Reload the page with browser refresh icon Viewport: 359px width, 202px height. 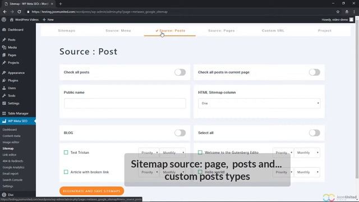point(19,12)
